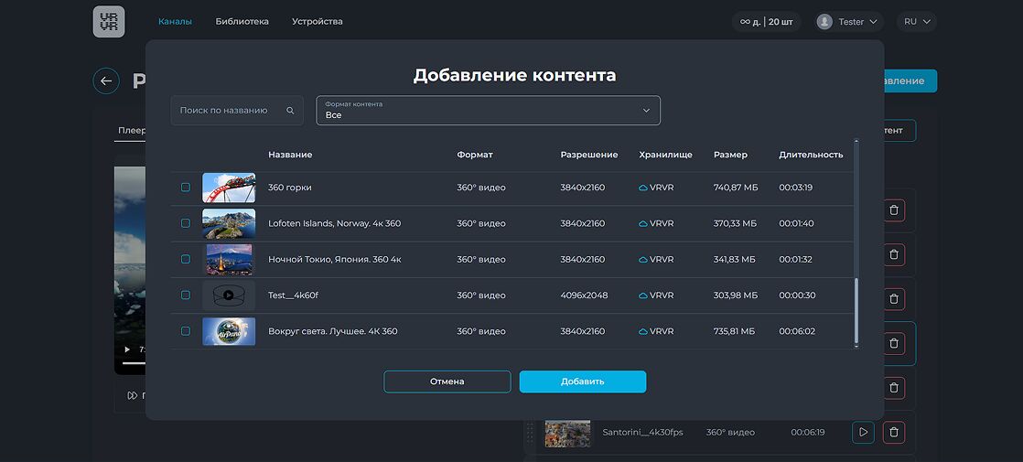Check the box for 360 горки
The width and height of the screenshot is (1023, 462).
[x=186, y=188]
